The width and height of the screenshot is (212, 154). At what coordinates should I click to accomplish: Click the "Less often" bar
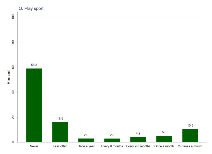60,132
